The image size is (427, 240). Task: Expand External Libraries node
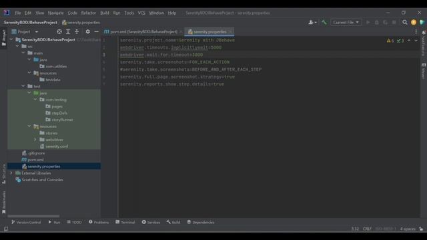click(11, 173)
